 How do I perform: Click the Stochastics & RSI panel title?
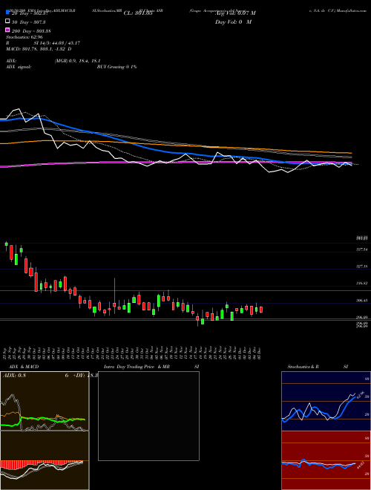318,367
